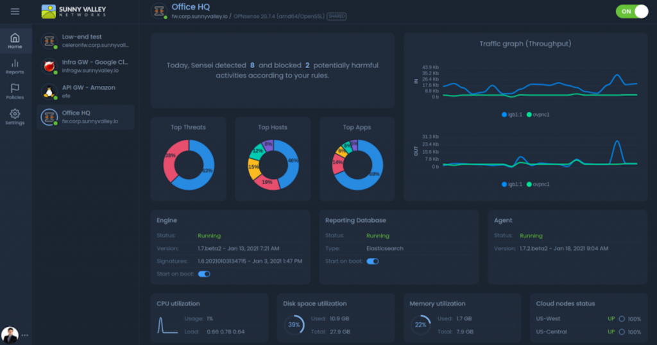The height and width of the screenshot is (345, 657).
Task: Toggle Reporting Database start on boot
Action: [372, 261]
